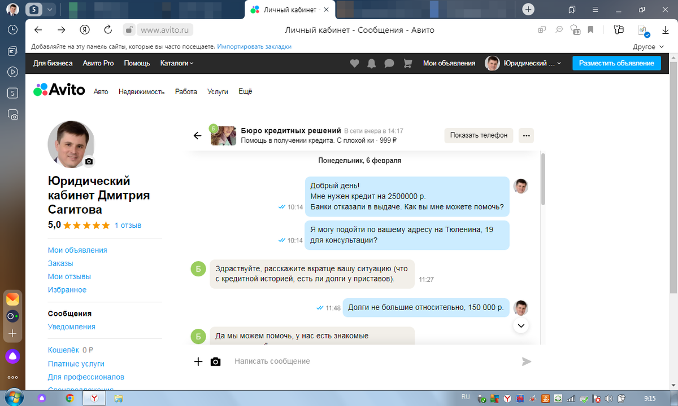
Task: Open Для профессионалов sidebar link
Action: pos(86,377)
